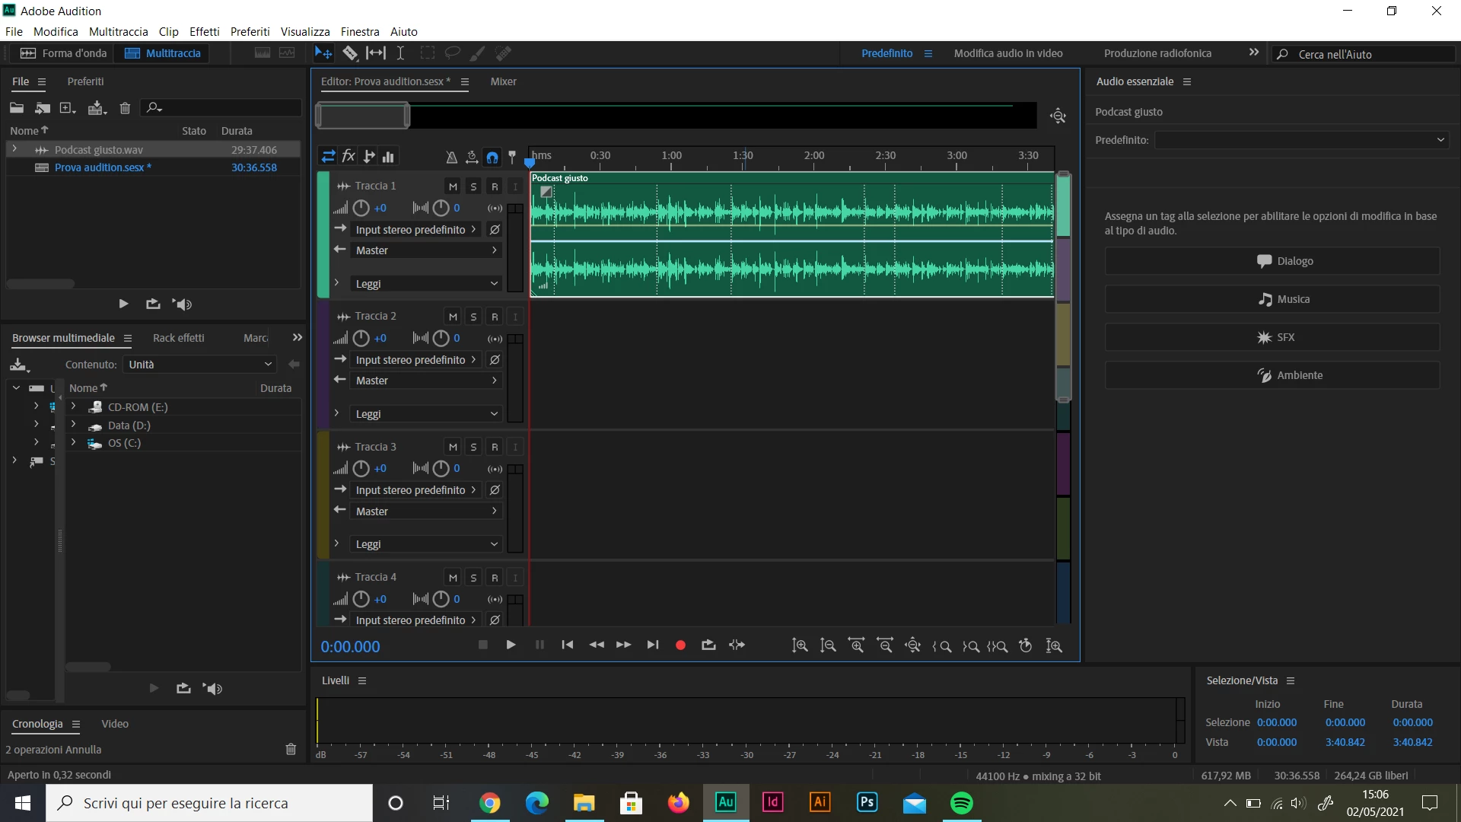Viewport: 1461px width, 822px height.
Task: Arm Traccia 3 for recording with R
Action: [495, 448]
